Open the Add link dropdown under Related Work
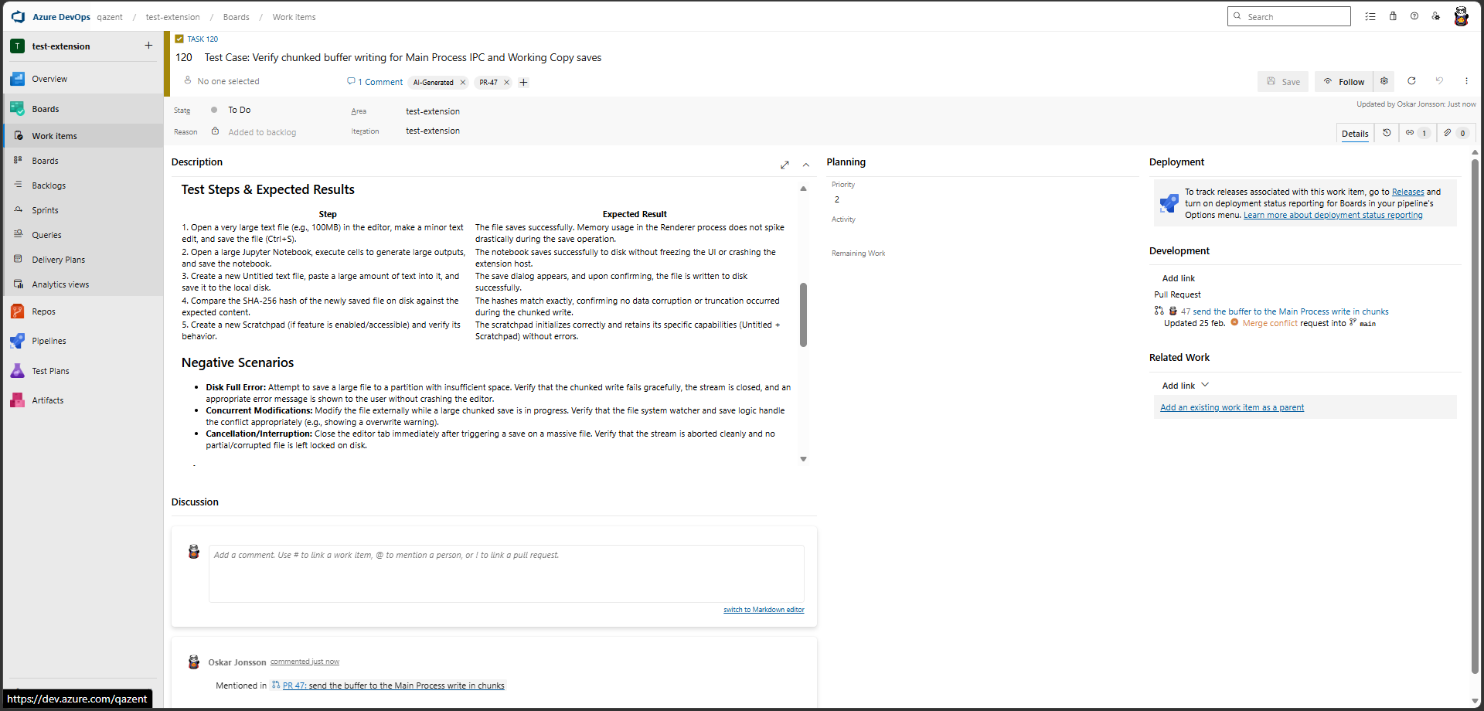Viewport: 1484px width, 711px height. click(x=1185, y=385)
